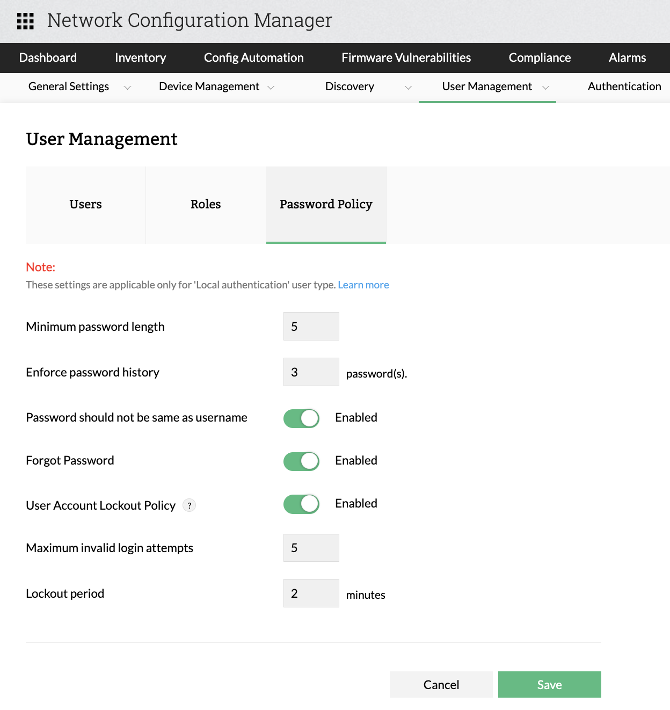Screen dimensions: 670x710
Task: Turn off Password should not be same as username
Action: (x=301, y=418)
